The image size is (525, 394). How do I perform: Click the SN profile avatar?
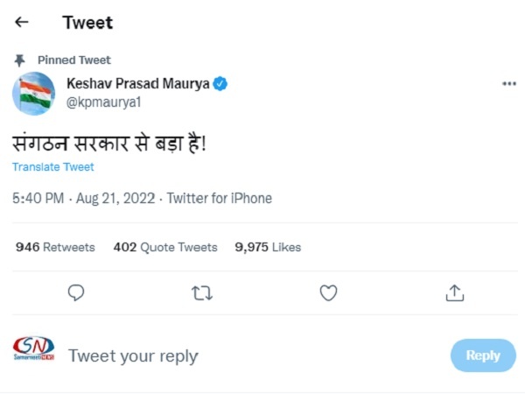(x=34, y=351)
